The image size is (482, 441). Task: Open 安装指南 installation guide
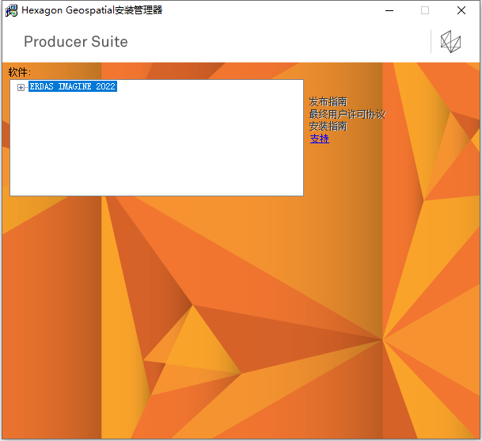328,127
